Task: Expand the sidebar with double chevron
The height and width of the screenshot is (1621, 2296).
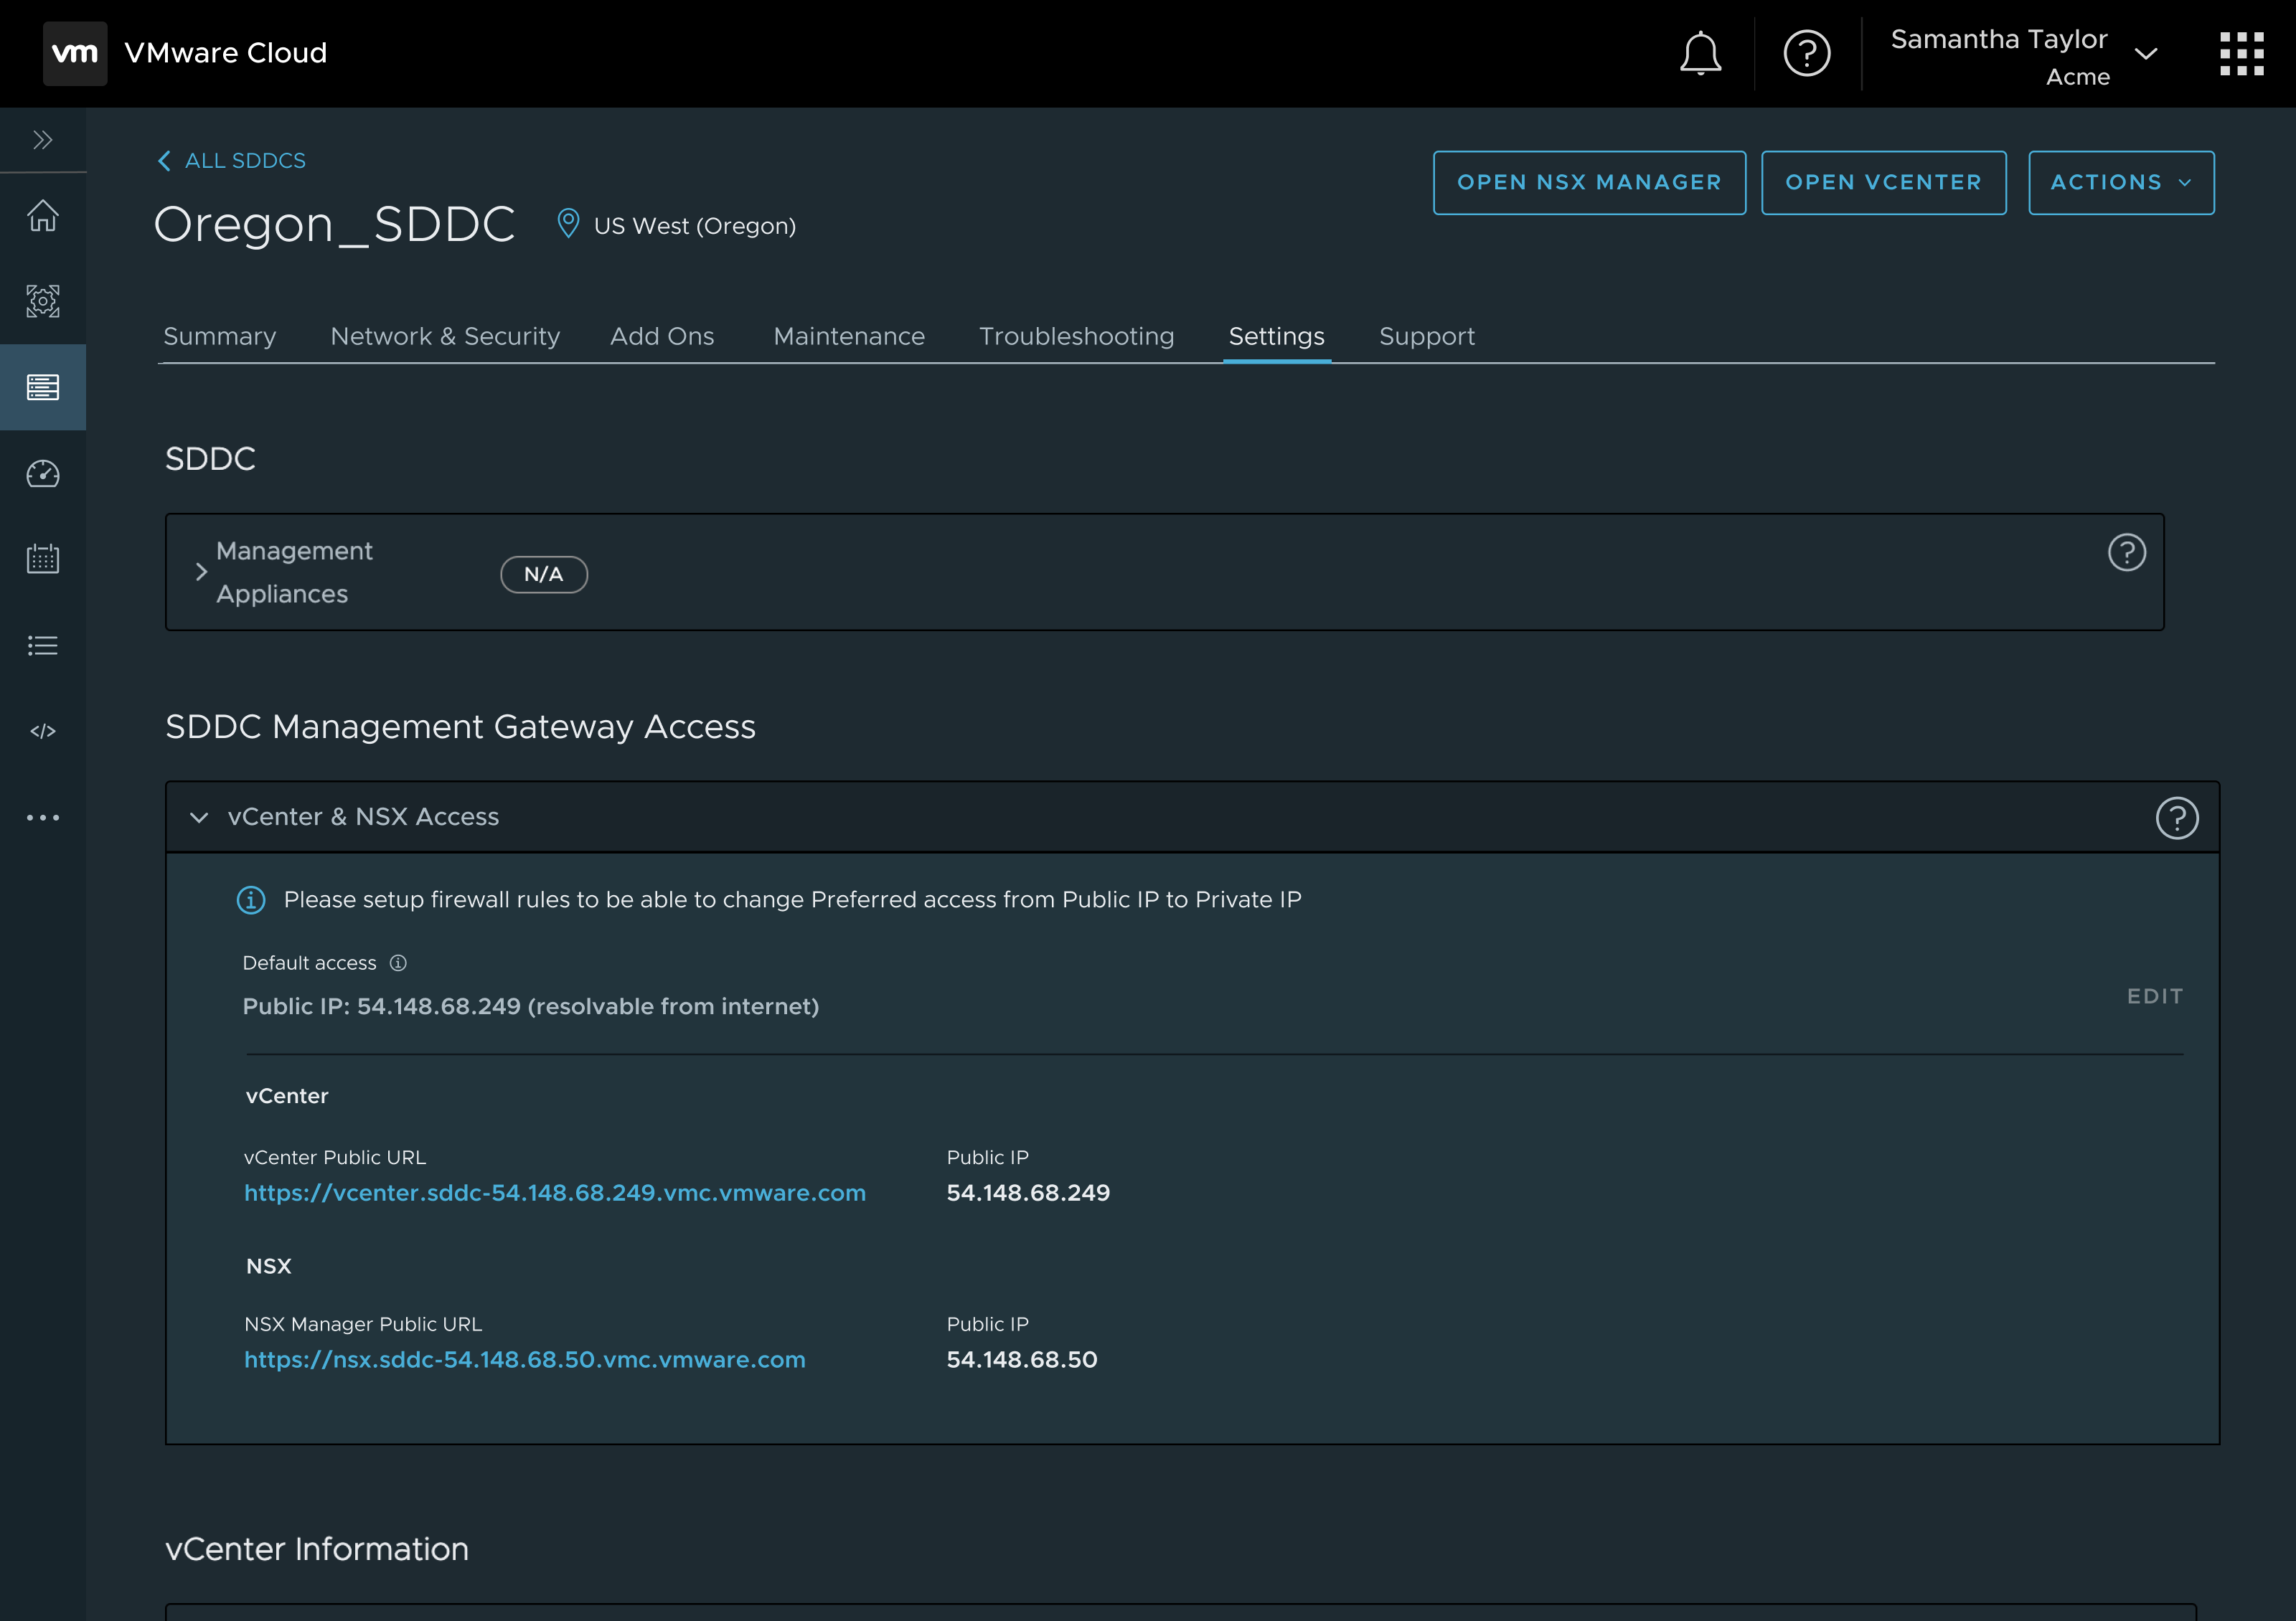Action: click(42, 140)
